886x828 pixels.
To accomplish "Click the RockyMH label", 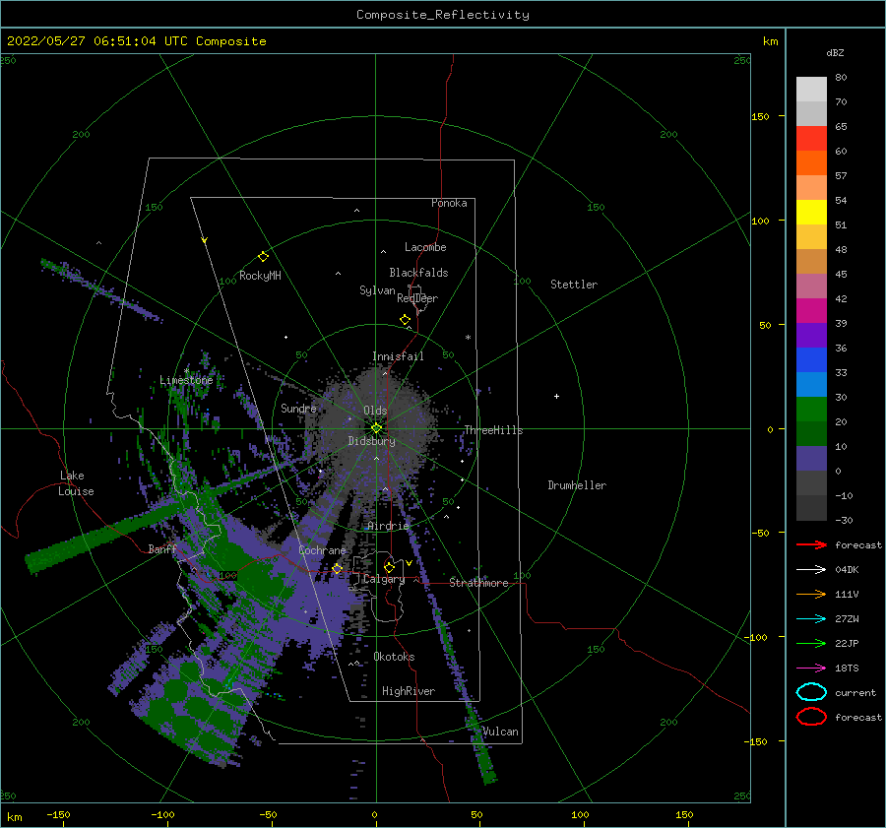I will point(260,276).
